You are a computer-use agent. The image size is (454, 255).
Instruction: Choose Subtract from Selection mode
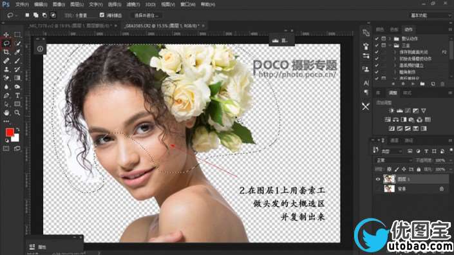point(44,15)
